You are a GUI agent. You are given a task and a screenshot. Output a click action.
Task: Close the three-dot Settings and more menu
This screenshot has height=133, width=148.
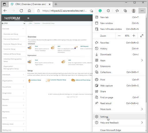point(142,11)
